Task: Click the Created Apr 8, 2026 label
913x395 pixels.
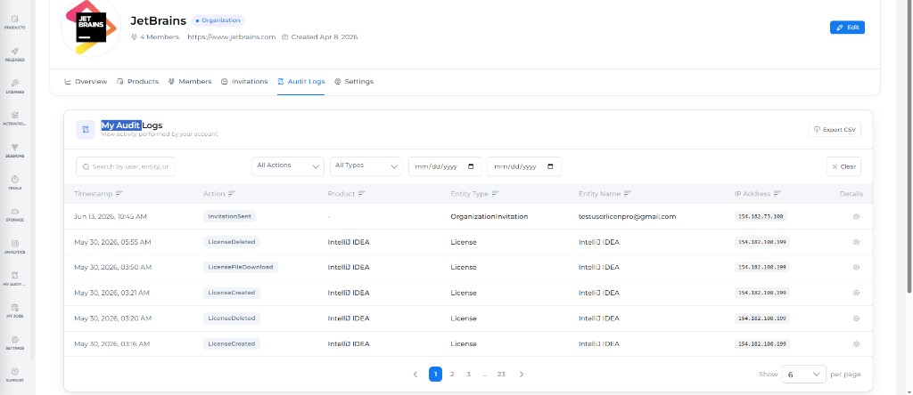Action: click(x=320, y=36)
